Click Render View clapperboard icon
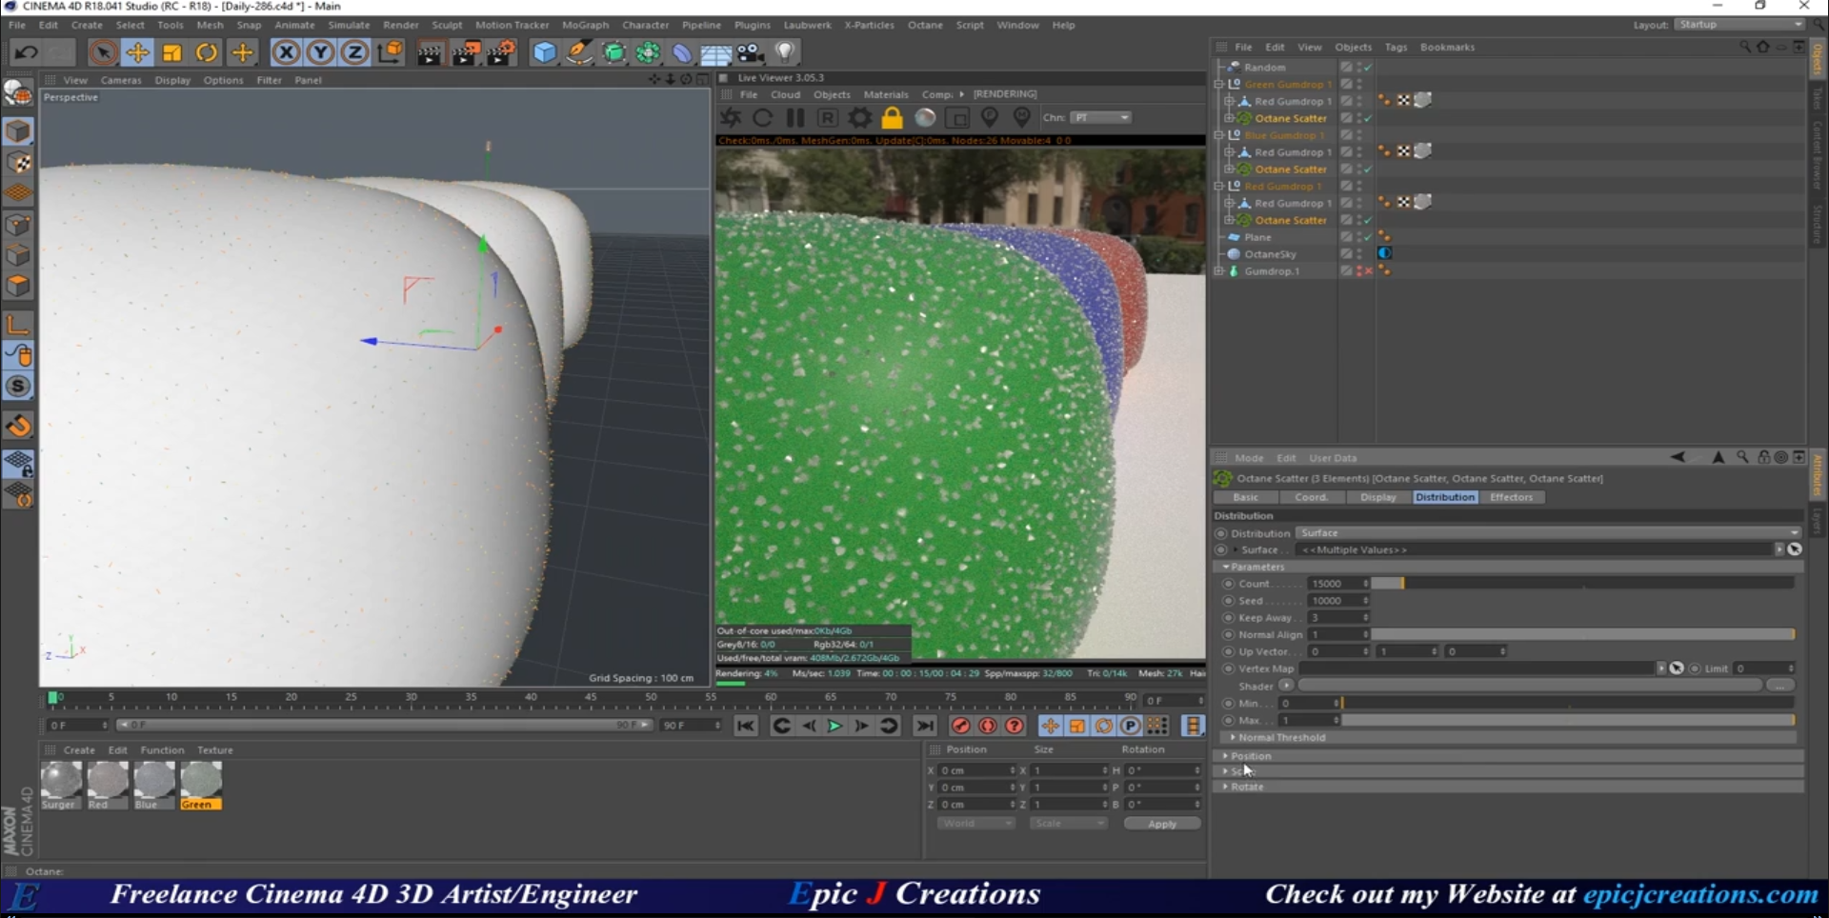The height and width of the screenshot is (918, 1829). 430,52
